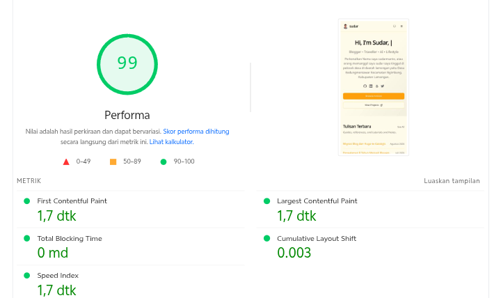
Task: Click the page screenshot thumbnail of Sudar site
Action: point(374,87)
